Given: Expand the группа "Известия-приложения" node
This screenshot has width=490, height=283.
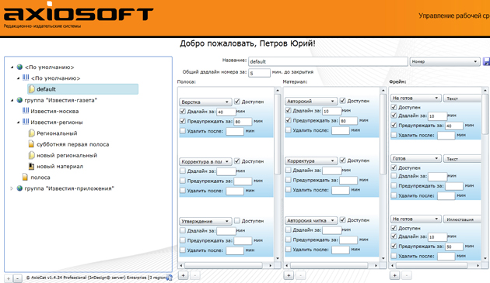Looking at the screenshot, I should click(12, 188).
